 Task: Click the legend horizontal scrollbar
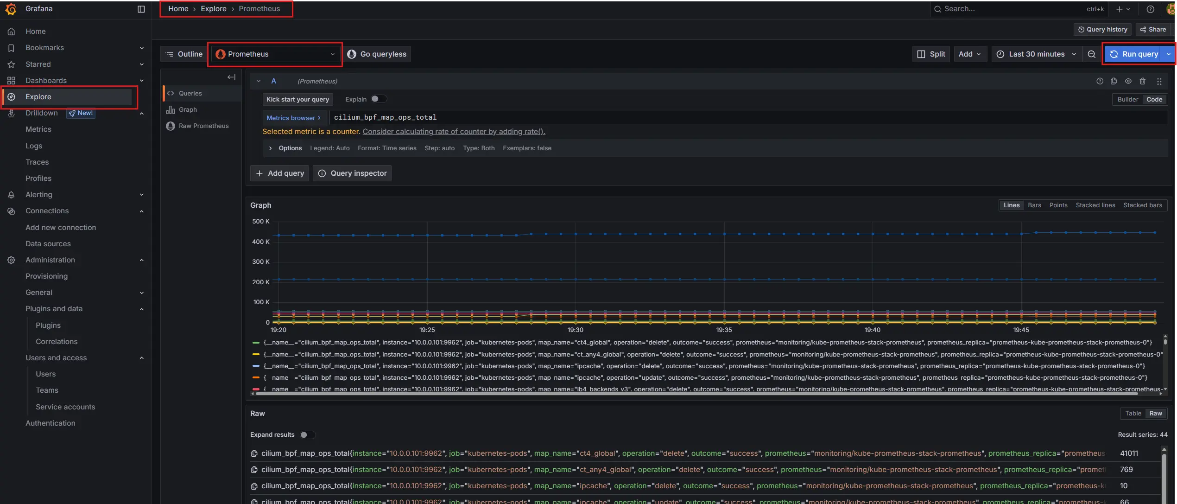pyautogui.click(x=696, y=394)
